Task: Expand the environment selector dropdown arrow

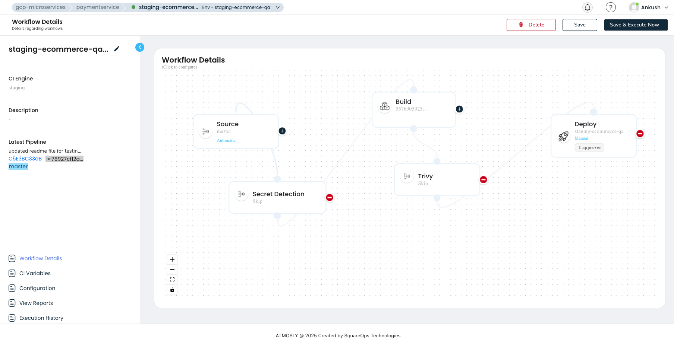Action: [278, 7]
